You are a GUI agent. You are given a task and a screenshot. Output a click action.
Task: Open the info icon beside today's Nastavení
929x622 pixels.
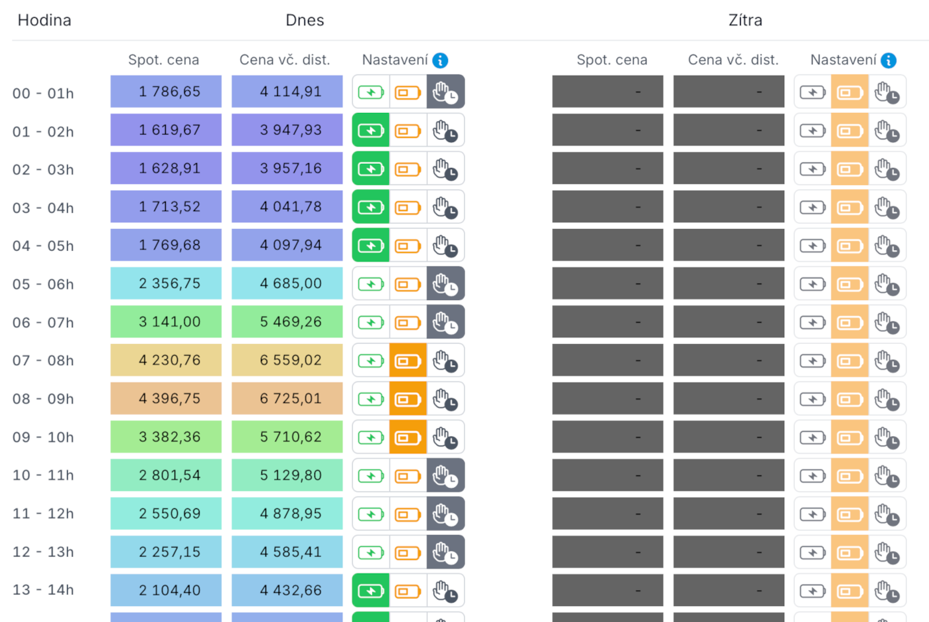click(x=440, y=60)
